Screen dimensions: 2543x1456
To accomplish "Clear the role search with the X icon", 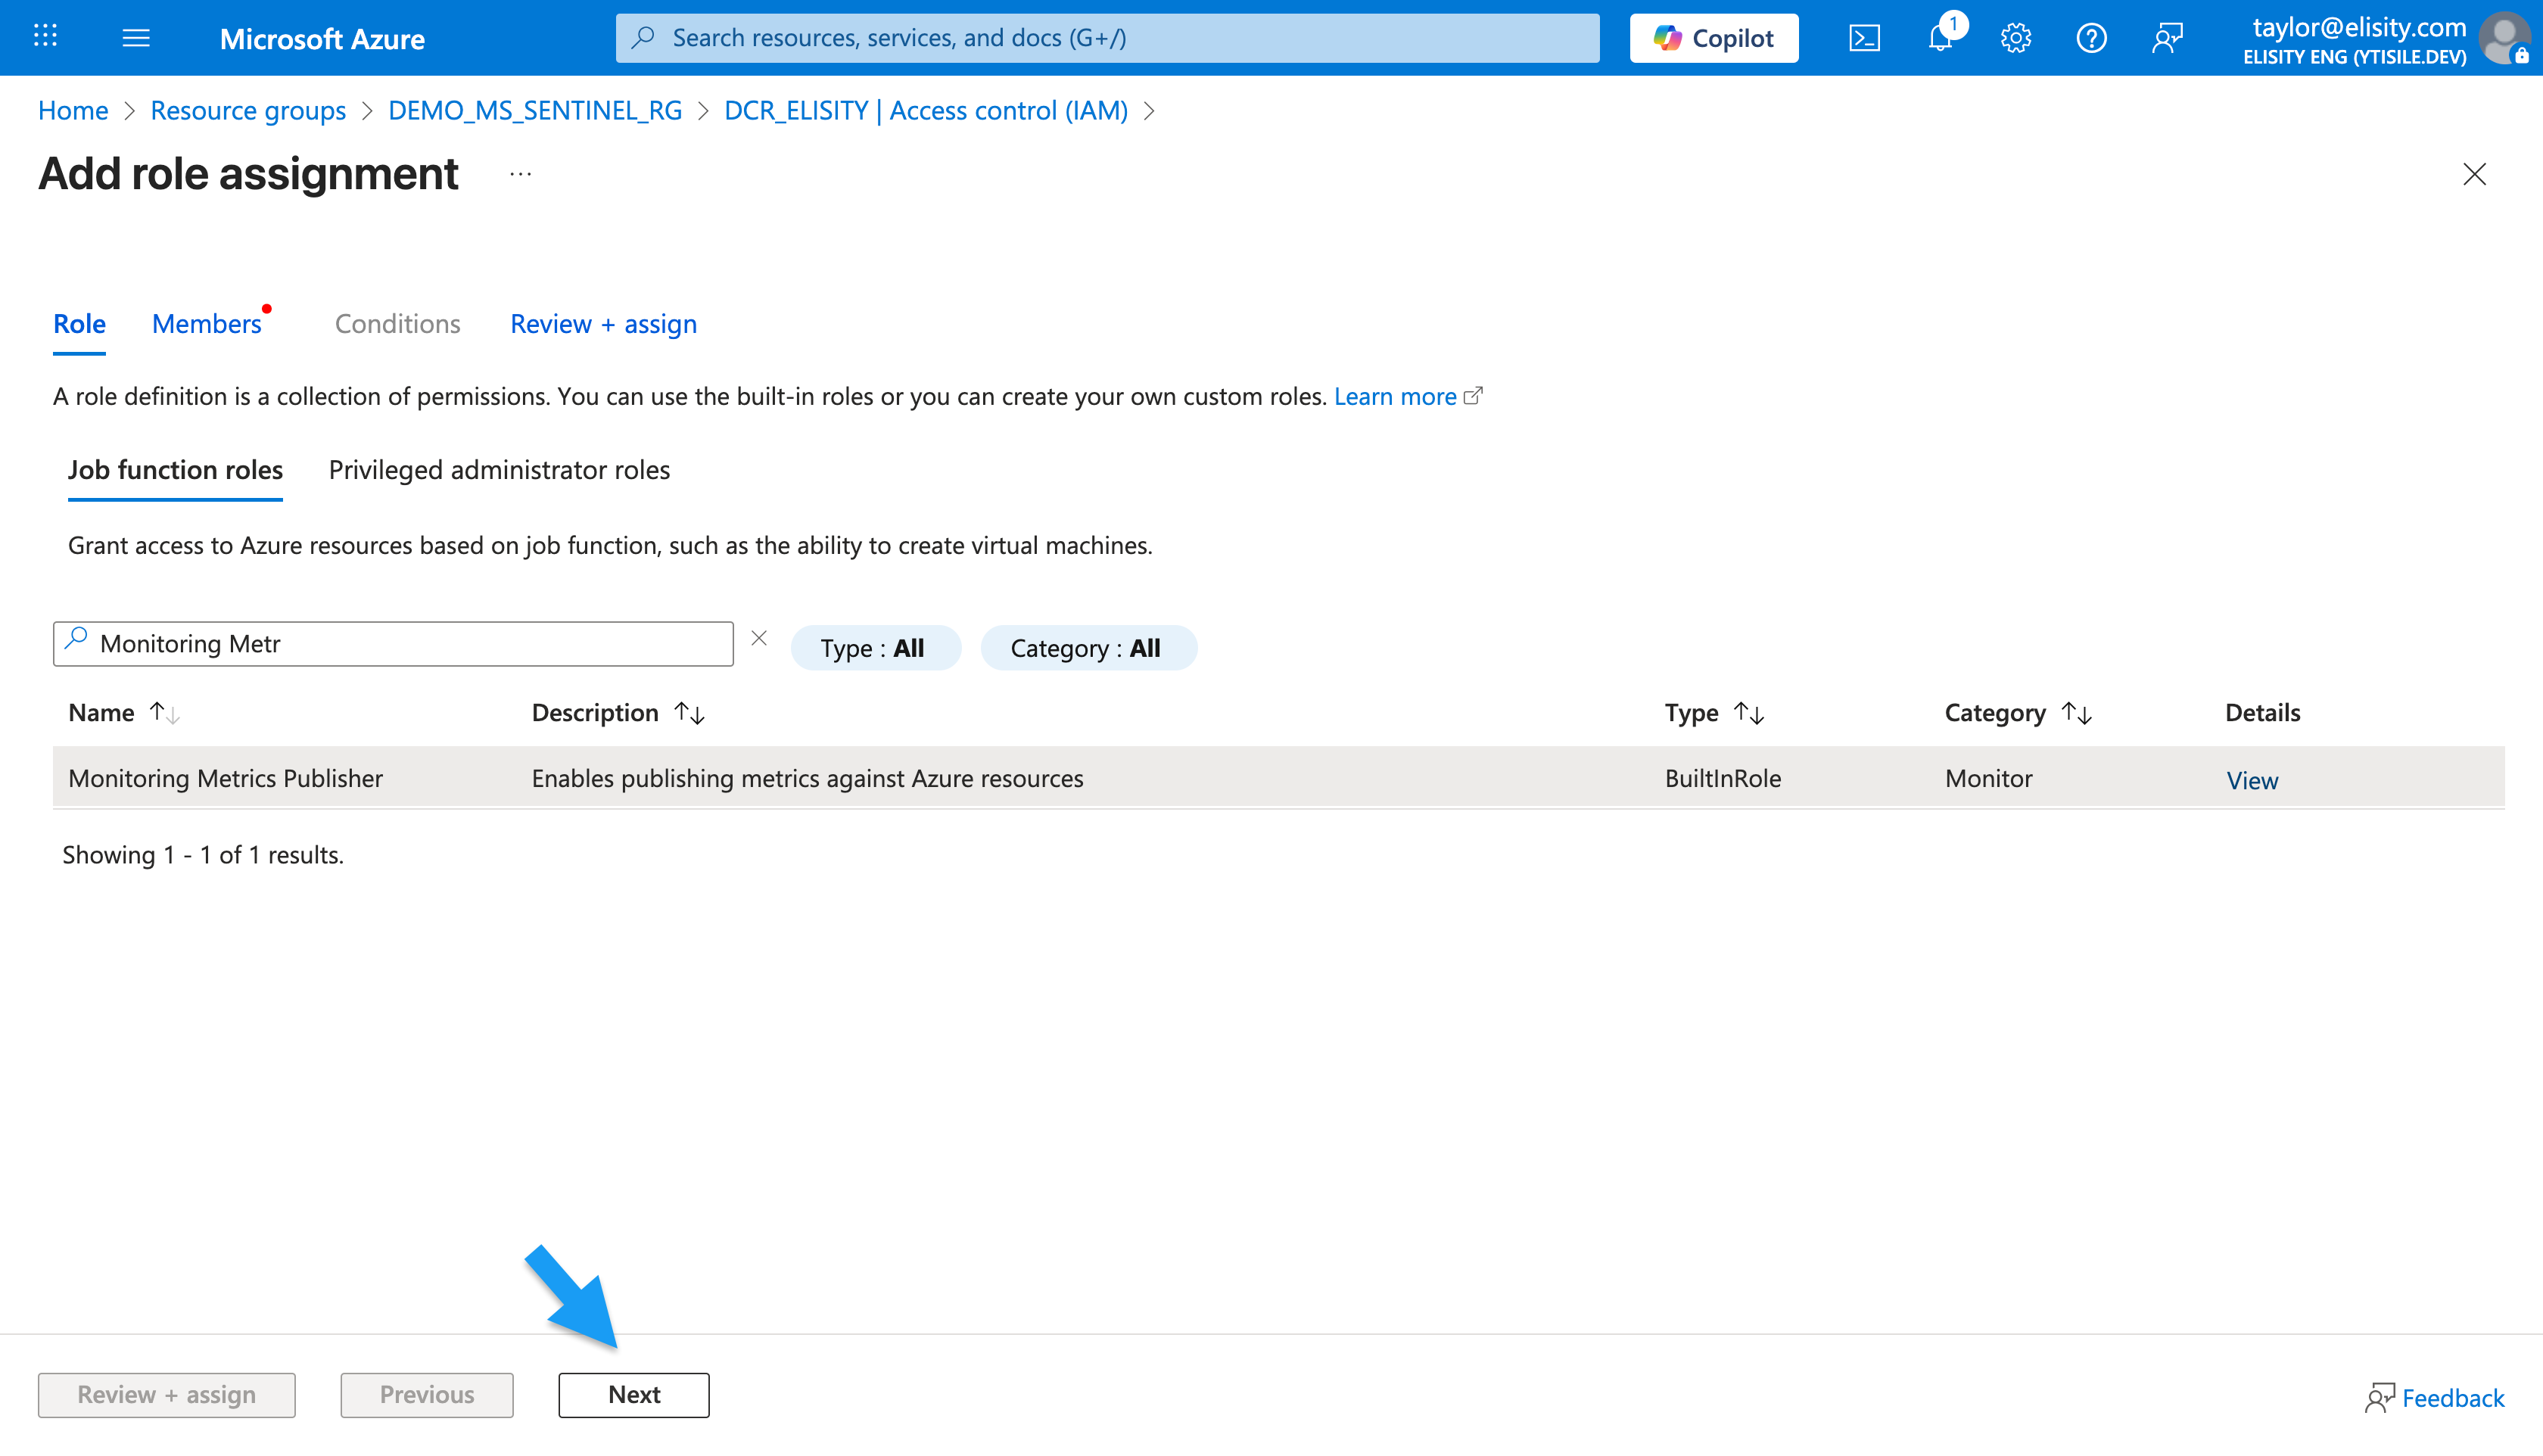I will (759, 638).
